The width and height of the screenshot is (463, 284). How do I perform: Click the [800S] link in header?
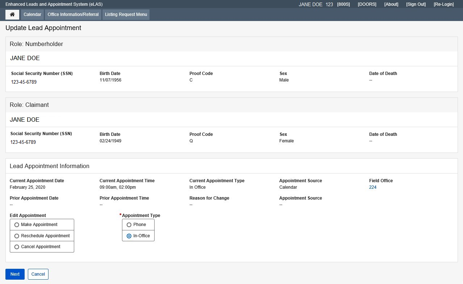click(x=343, y=4)
